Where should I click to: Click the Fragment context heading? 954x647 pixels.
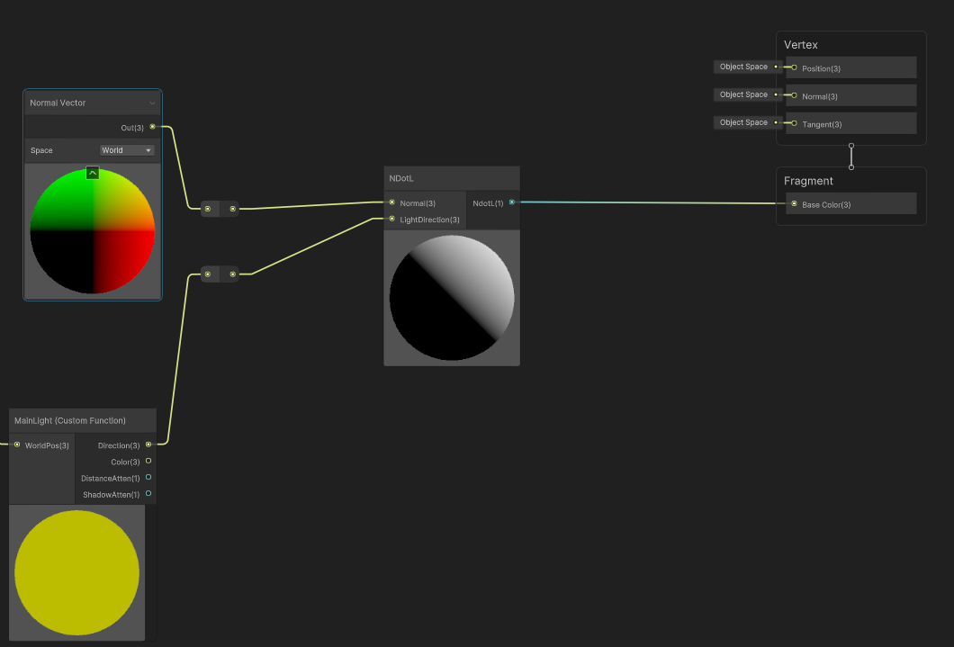(808, 181)
